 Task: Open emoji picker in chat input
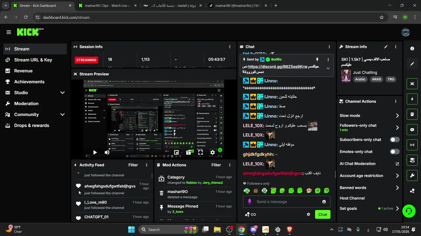click(324, 202)
